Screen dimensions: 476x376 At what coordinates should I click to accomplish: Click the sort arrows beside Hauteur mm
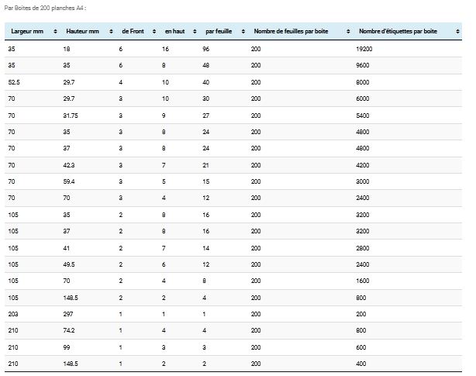[111, 31]
